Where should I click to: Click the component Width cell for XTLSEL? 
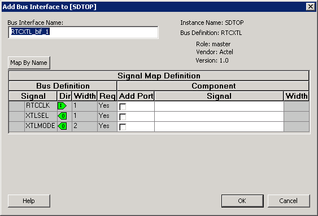pos(297,116)
